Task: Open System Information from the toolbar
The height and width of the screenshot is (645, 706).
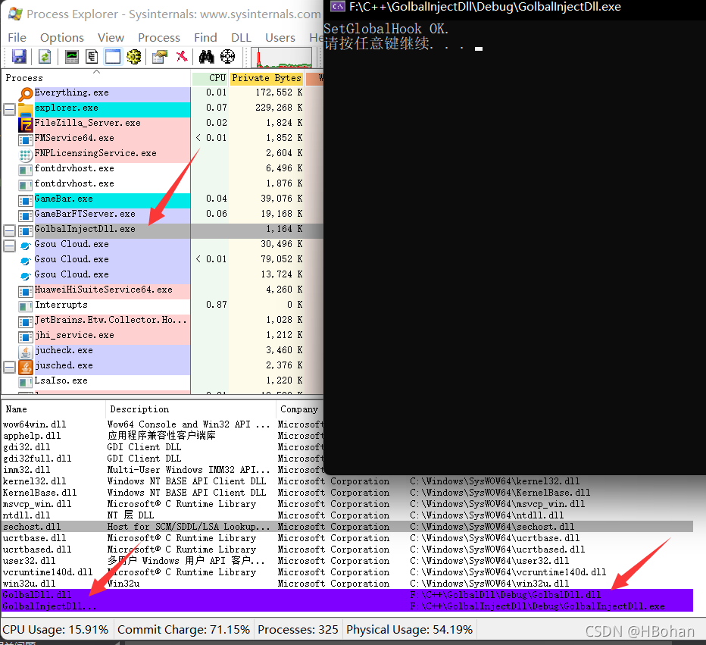Action: [72, 57]
